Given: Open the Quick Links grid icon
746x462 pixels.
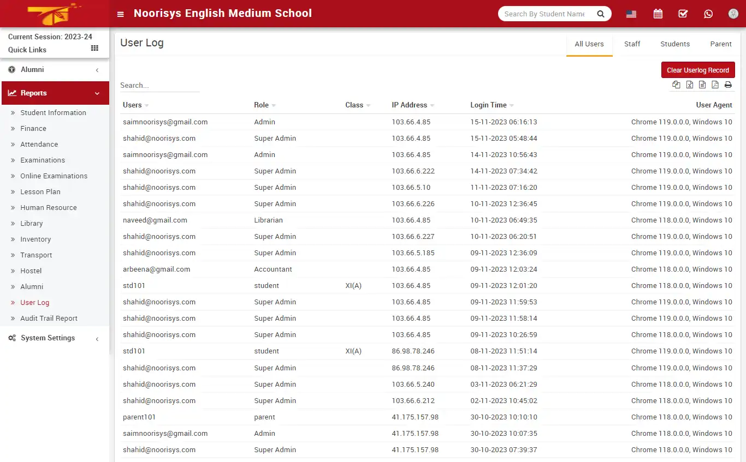Looking at the screenshot, I should click(x=94, y=48).
